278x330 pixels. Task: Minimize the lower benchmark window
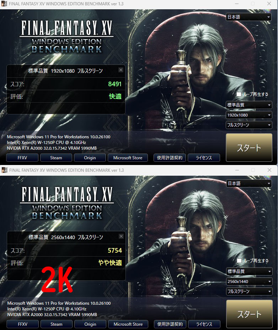[237, 170]
